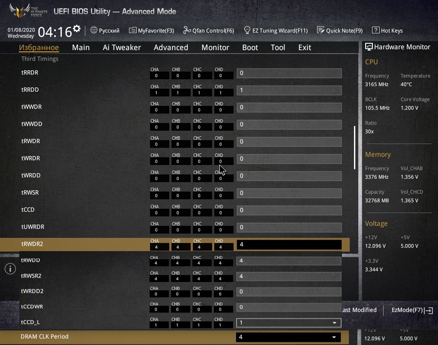Select the tWRDD input field
Image resolution: width=438 pixels, height=345 pixels.
pos(289,176)
